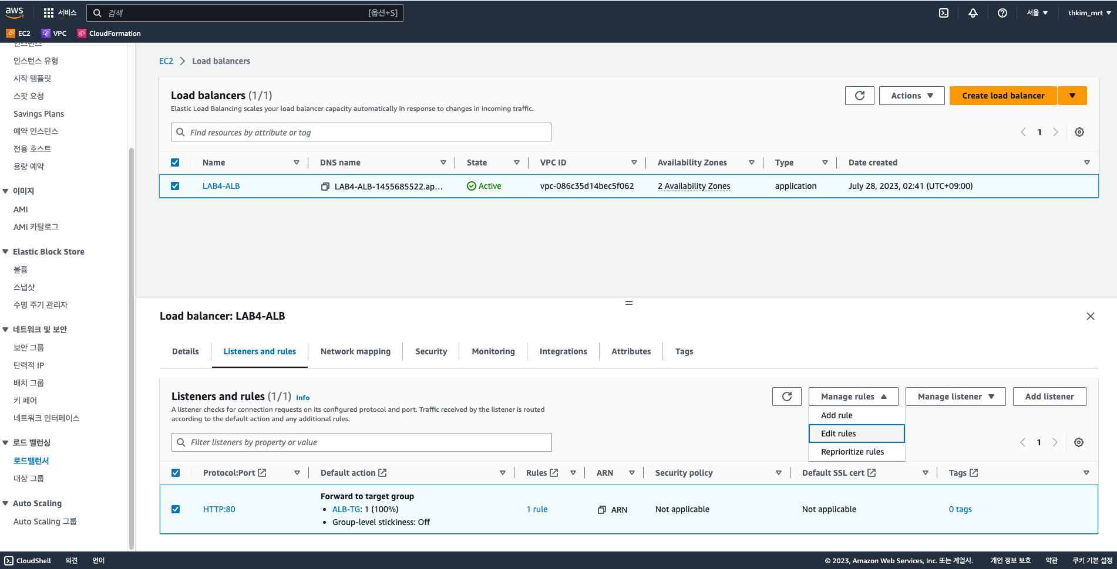The height and width of the screenshot is (569, 1117).
Task: Open the LAB4-ALB name link
Action: pos(221,186)
